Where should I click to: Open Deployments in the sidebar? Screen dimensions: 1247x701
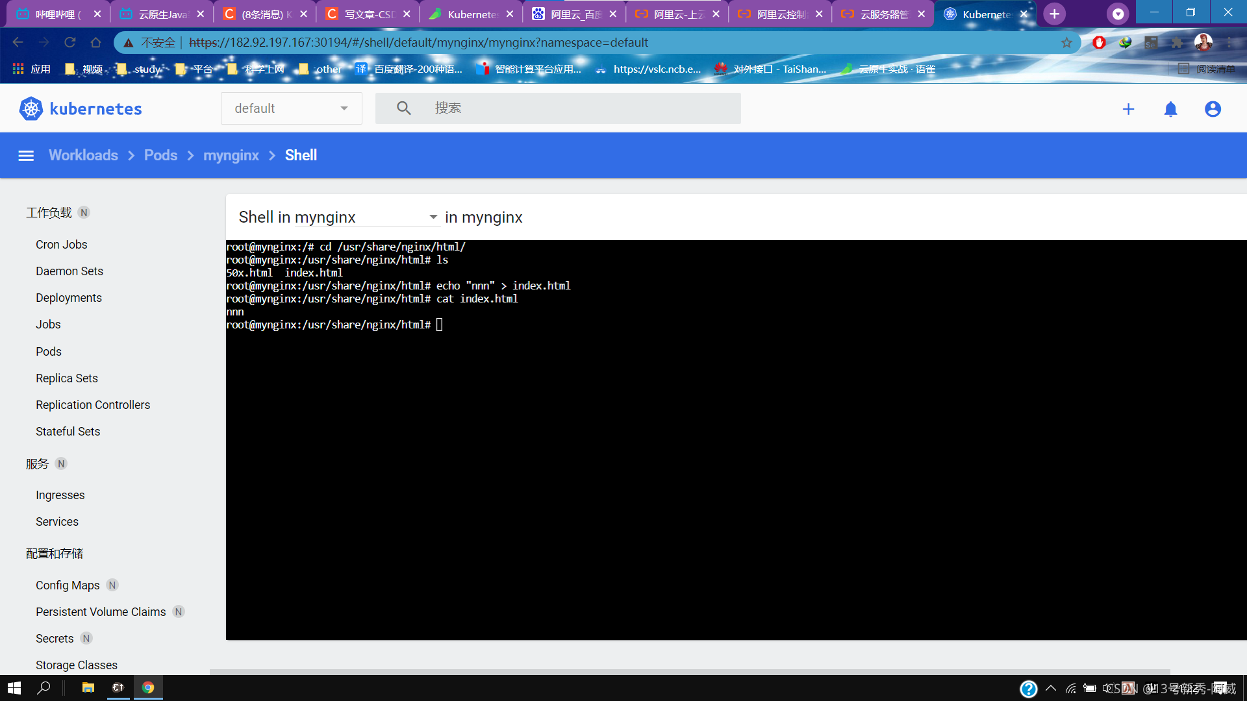pyautogui.click(x=69, y=298)
